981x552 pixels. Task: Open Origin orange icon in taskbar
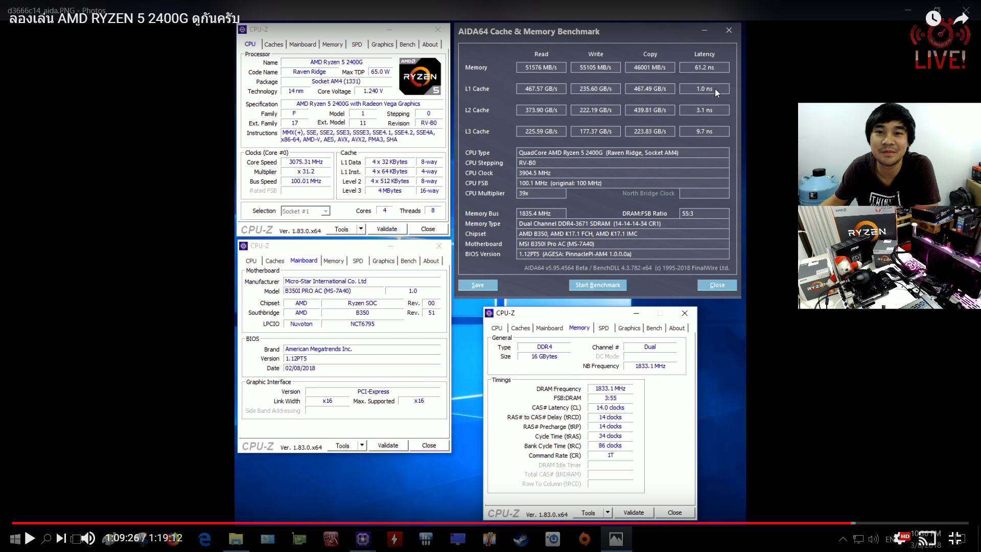click(584, 539)
